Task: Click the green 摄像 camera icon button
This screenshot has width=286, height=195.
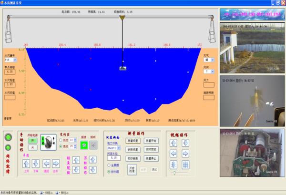Action: coord(84,145)
